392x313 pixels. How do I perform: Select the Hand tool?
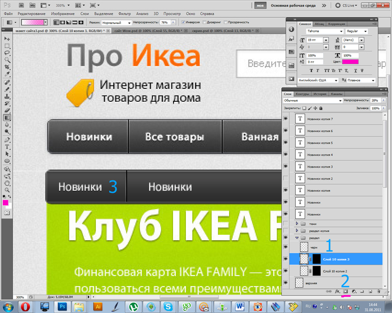[x=7, y=183]
